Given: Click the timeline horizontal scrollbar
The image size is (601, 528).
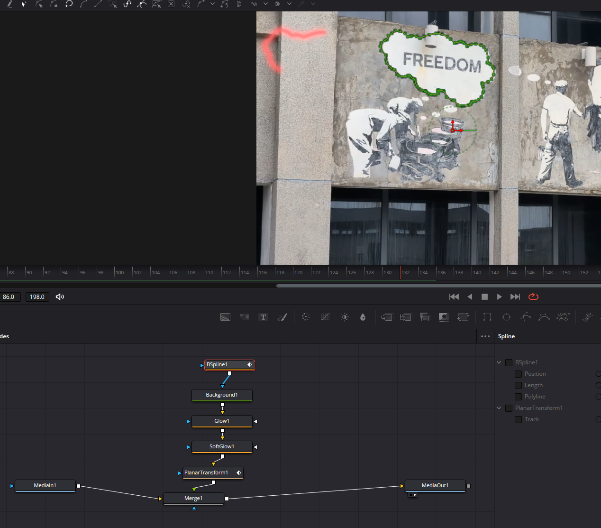Looking at the screenshot, I should pos(438,286).
